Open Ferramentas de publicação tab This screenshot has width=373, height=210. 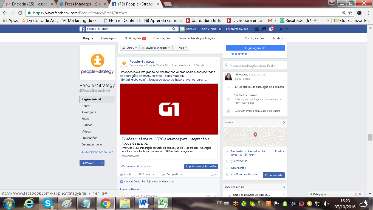(197, 38)
